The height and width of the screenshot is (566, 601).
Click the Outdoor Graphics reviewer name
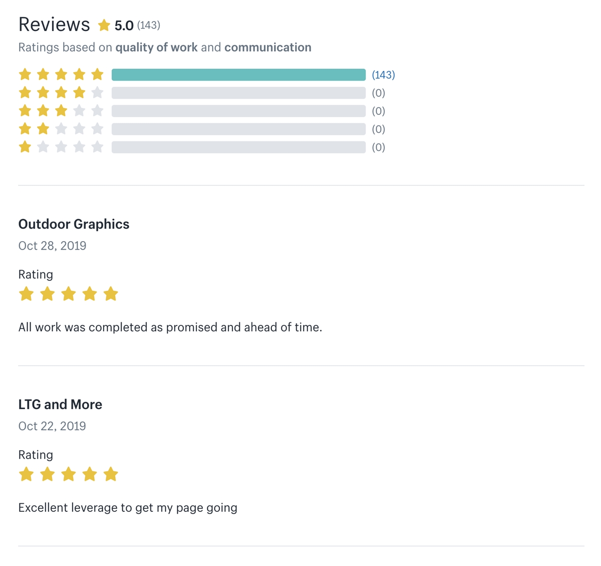(x=74, y=224)
